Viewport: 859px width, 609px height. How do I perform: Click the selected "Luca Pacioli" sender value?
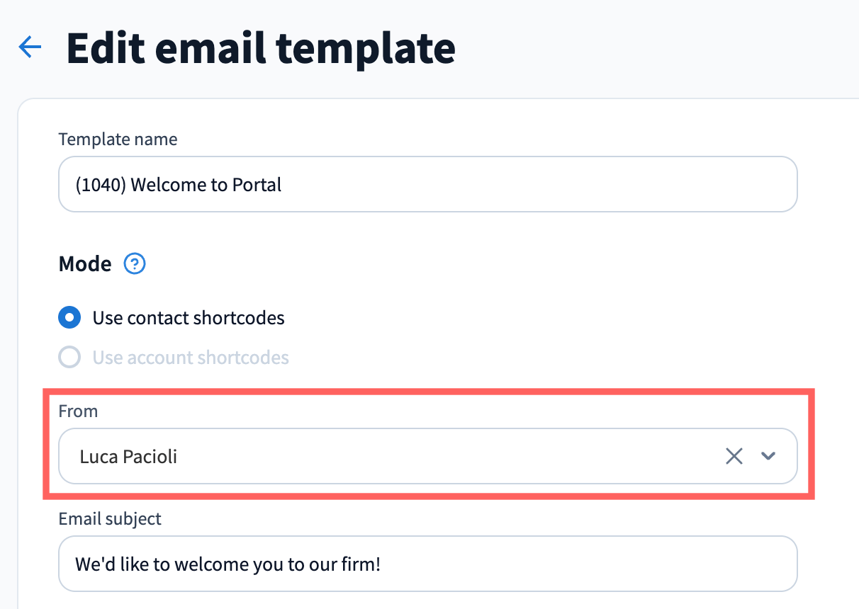point(128,456)
